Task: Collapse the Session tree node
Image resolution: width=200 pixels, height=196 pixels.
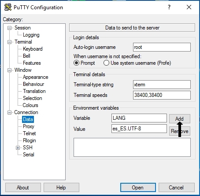Action: [x=9, y=28]
